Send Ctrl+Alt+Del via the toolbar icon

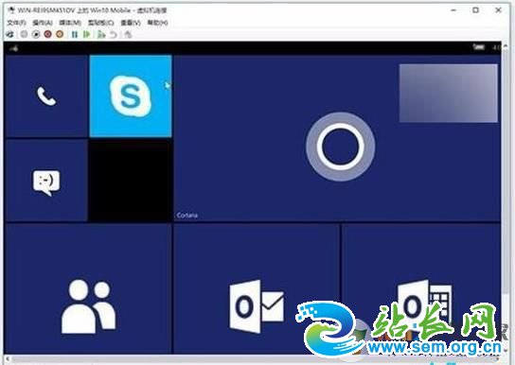10,34
